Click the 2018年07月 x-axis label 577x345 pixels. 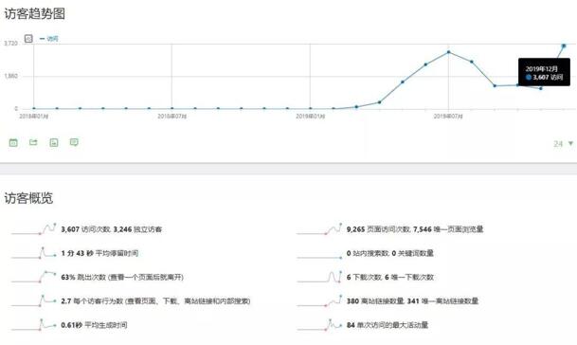coord(171,117)
